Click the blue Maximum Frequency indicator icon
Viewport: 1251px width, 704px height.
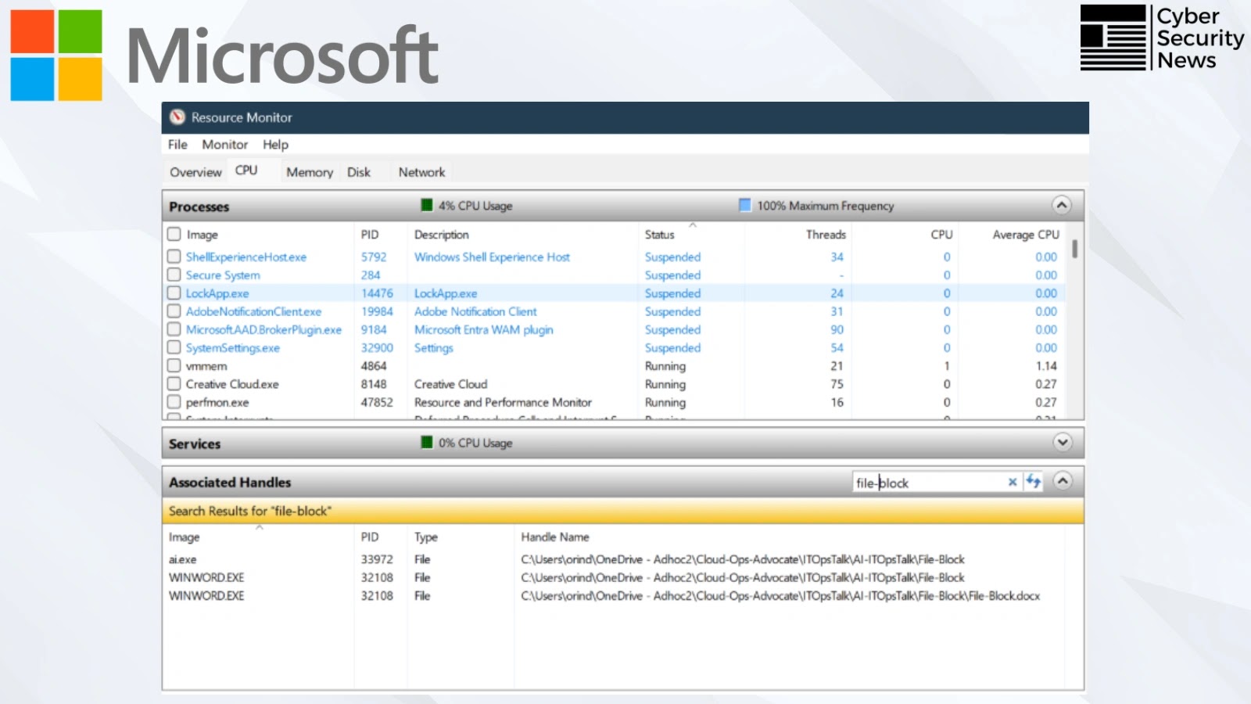tap(744, 205)
